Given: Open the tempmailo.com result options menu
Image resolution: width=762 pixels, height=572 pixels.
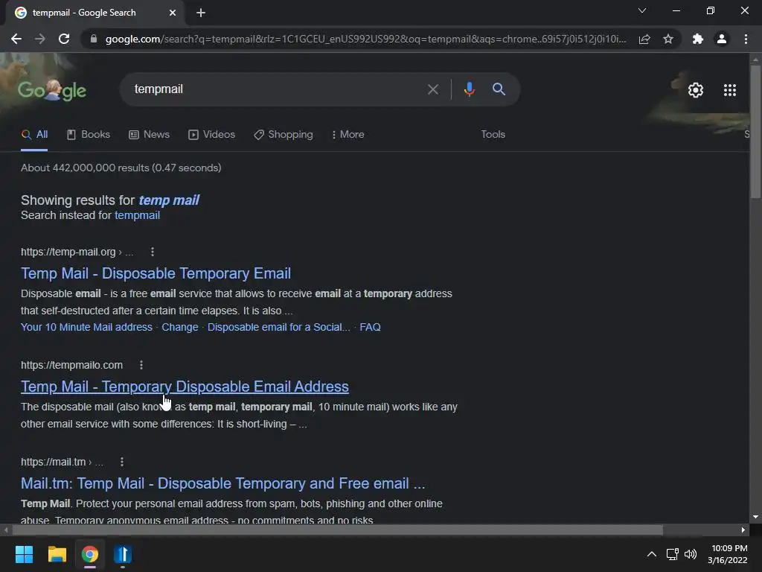Looking at the screenshot, I should point(141,365).
